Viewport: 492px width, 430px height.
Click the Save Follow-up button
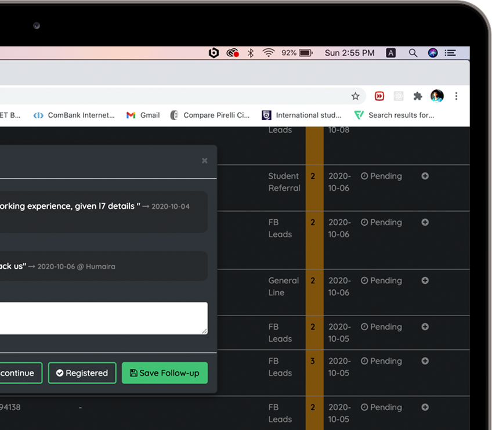click(x=165, y=373)
